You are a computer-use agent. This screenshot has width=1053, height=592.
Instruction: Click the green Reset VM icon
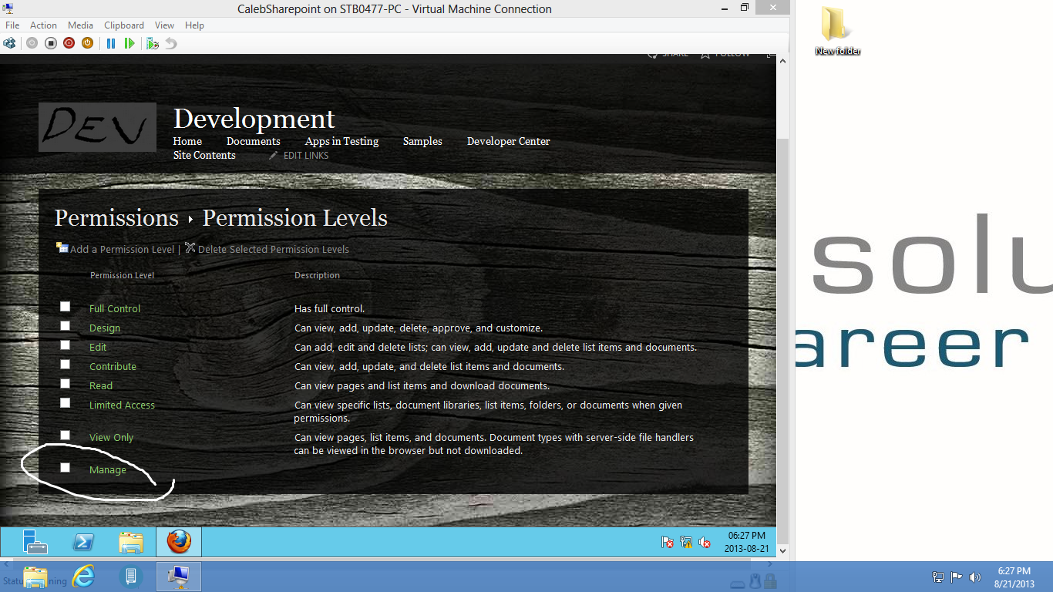tap(130, 43)
